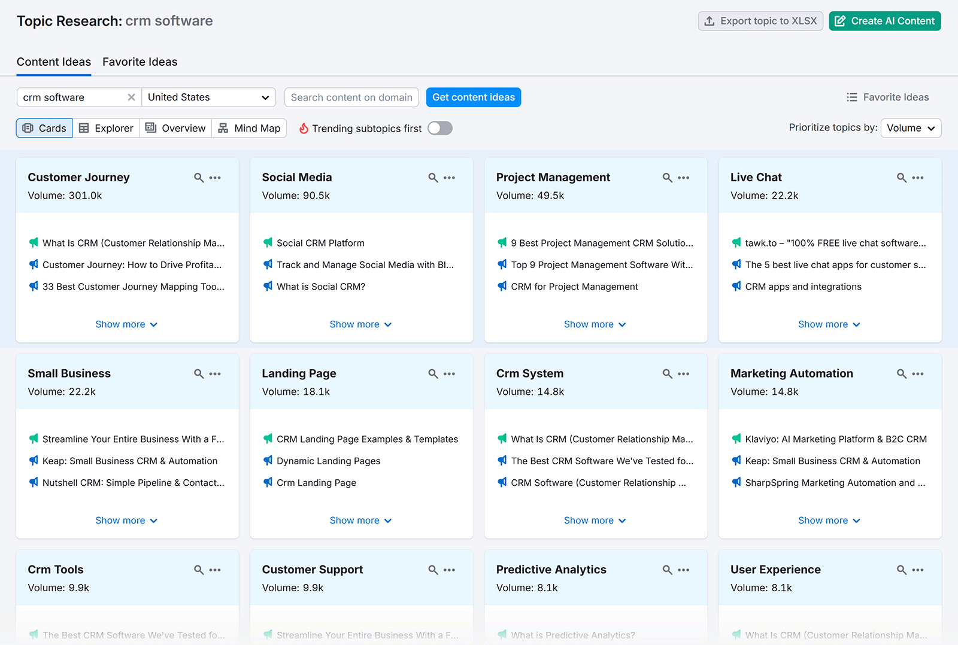Toggle the magnifier on Marketing Automation card
This screenshot has height=645, width=958.
pos(901,373)
